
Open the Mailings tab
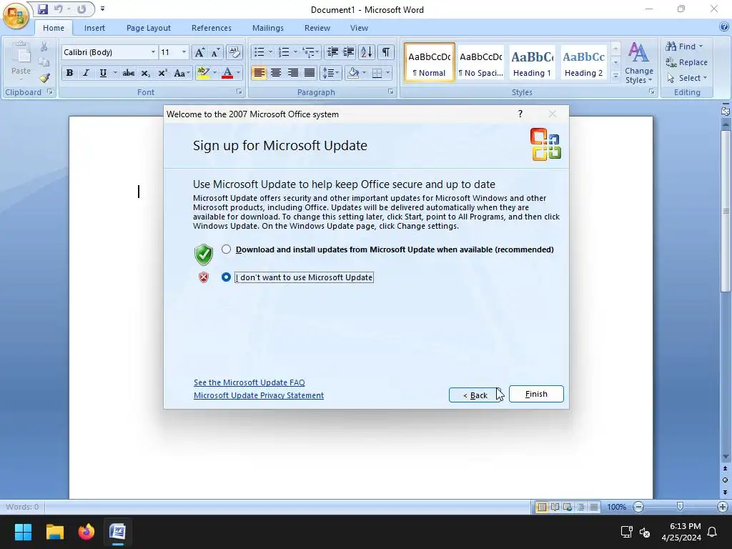[267, 28]
